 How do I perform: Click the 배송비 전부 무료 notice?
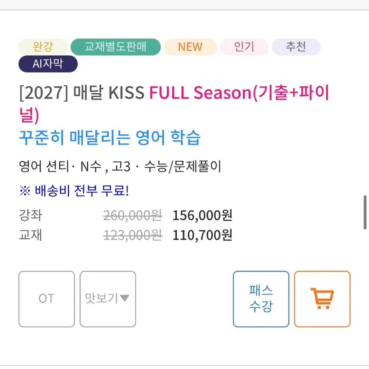pos(74,190)
